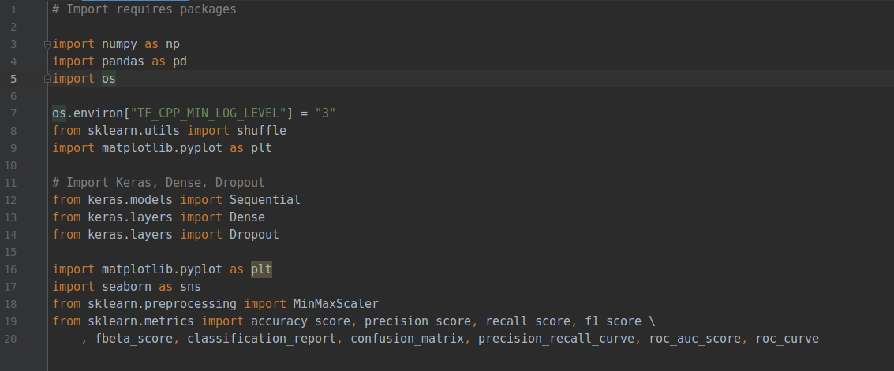
Task: Click line number 7 in the gutter
Action: click(x=13, y=113)
